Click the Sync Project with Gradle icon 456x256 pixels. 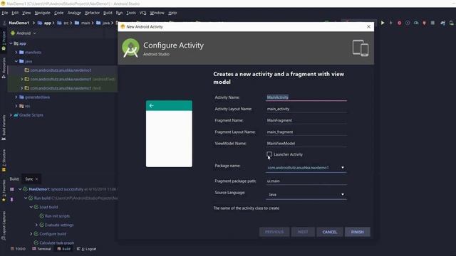click(x=442, y=23)
